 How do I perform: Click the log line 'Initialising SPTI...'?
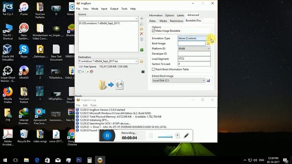click(x=94, y=120)
